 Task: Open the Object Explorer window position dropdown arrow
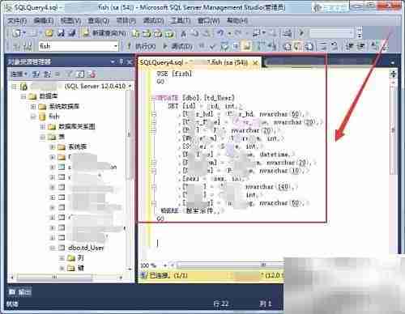[x=113, y=62]
